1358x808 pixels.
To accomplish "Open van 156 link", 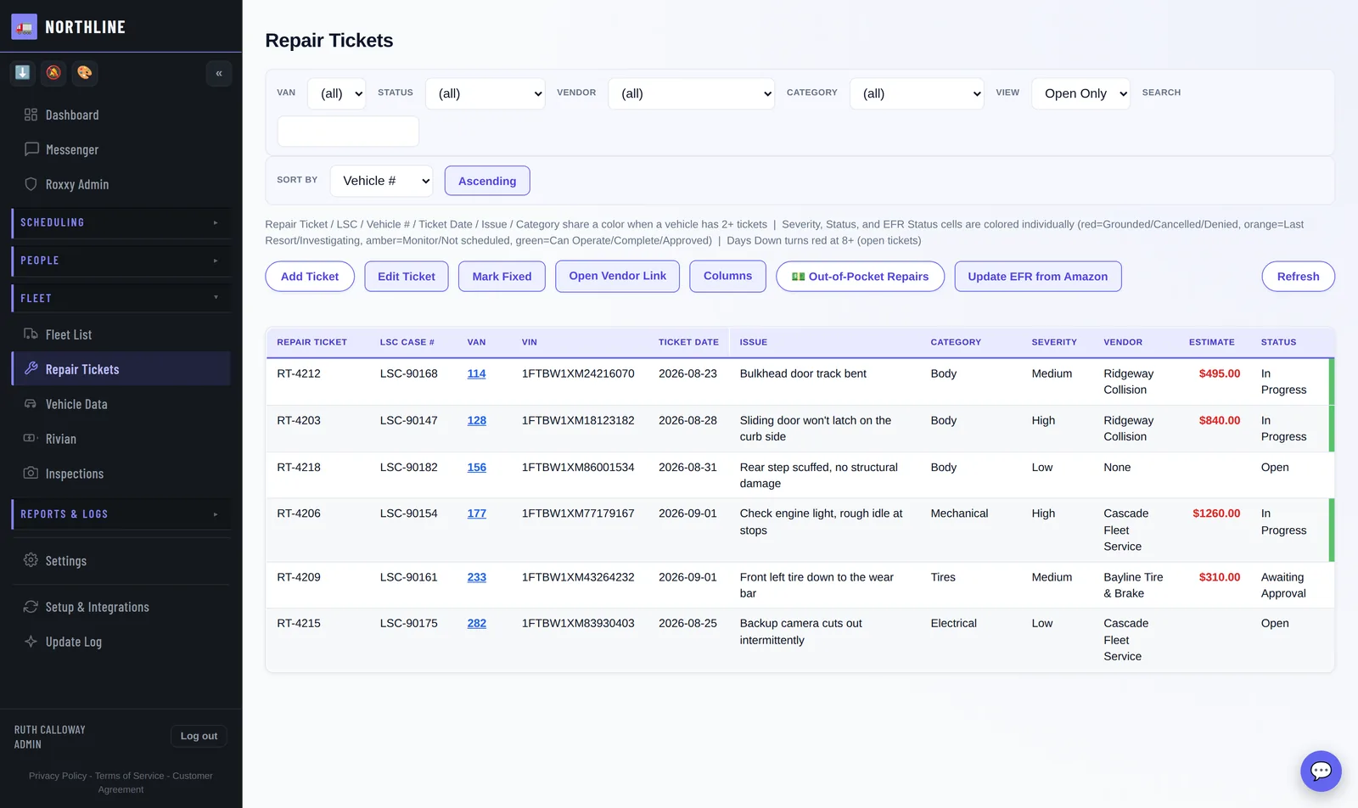I will coord(477,467).
